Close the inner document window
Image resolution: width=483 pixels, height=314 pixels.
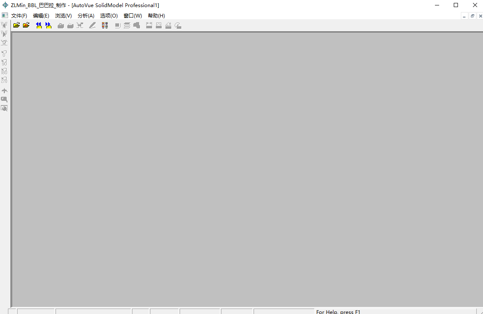point(480,16)
